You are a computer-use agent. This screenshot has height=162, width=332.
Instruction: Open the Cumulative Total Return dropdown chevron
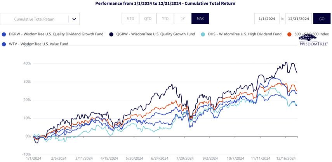point(74,19)
